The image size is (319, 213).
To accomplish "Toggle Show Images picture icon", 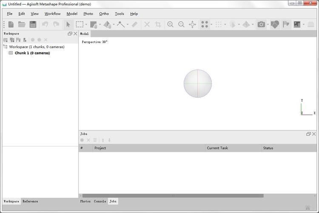I will coord(297,24).
